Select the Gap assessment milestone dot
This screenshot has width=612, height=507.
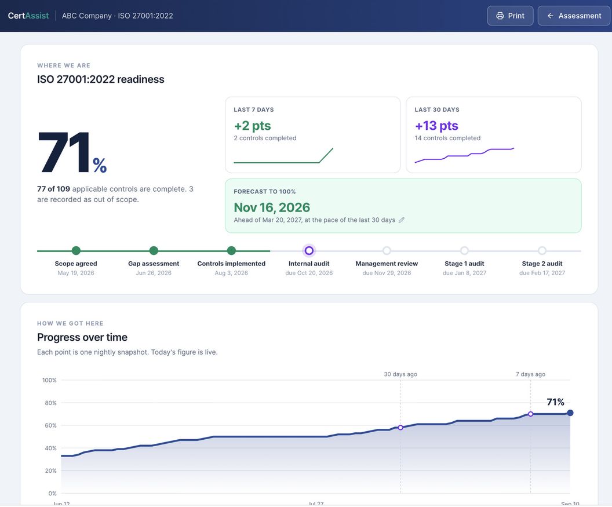(154, 250)
